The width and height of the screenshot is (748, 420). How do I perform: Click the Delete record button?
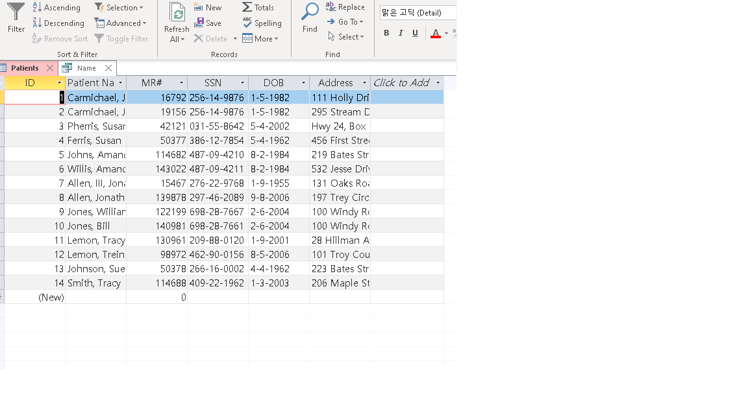click(211, 39)
